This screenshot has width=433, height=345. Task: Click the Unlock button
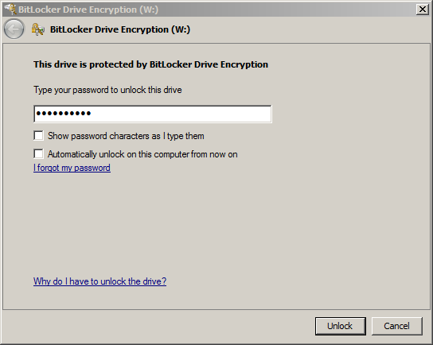(340, 326)
